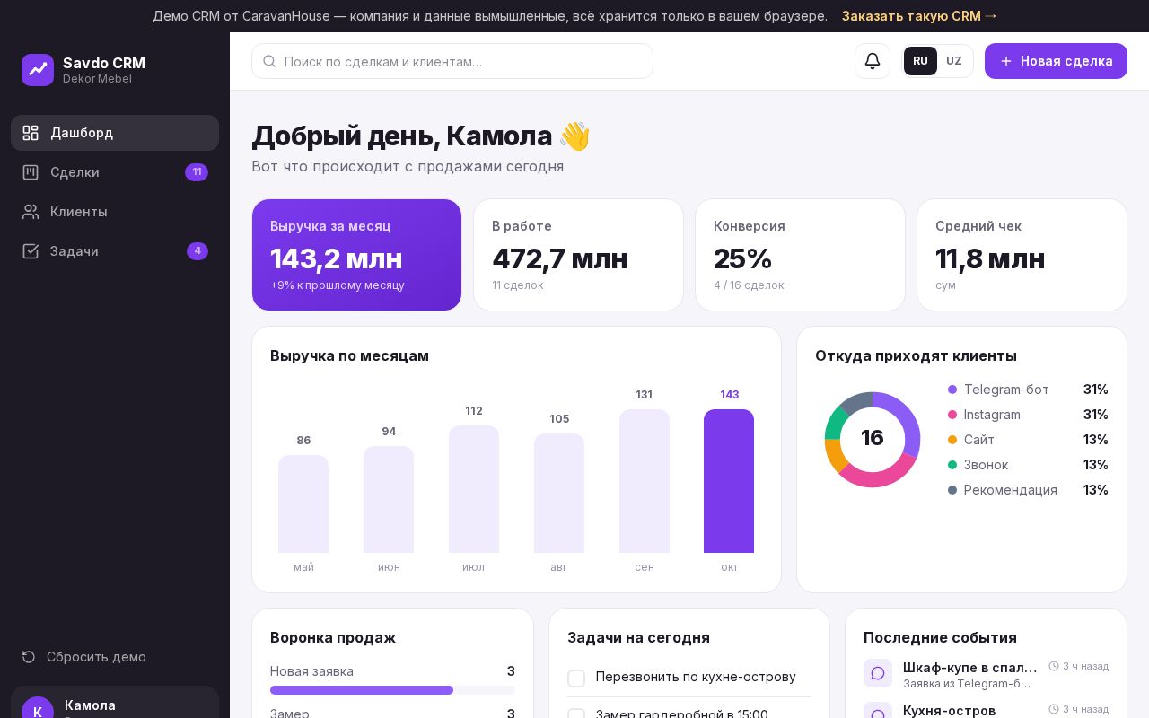Image resolution: width=1149 pixels, height=718 pixels.
Task: Click the Рекомендация gray legend dot
Action: point(952,490)
